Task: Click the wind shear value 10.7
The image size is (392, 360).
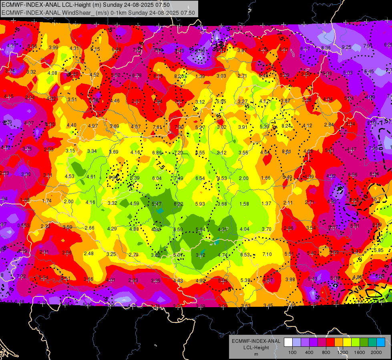Action: click(376, 199)
